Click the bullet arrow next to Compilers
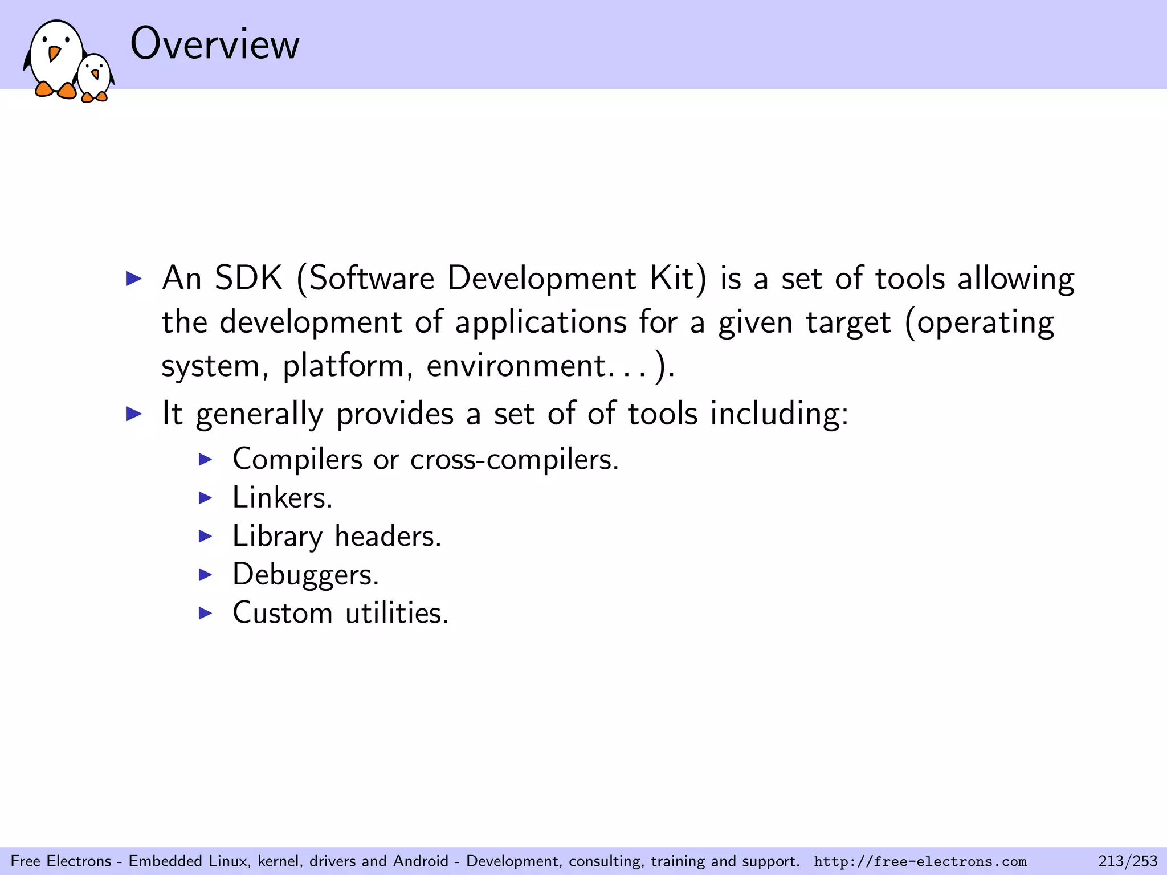This screenshot has width=1167, height=875. (205, 459)
